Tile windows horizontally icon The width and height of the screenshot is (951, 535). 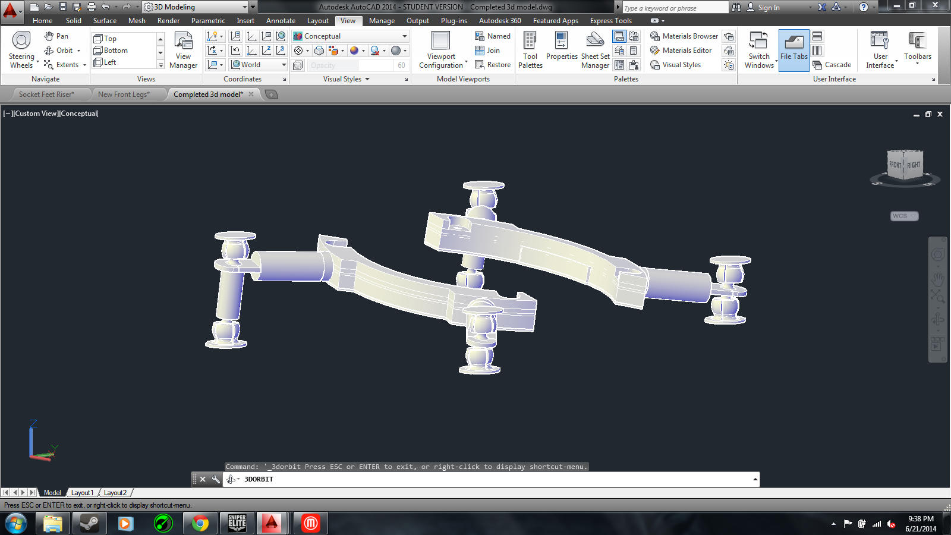[817, 36]
